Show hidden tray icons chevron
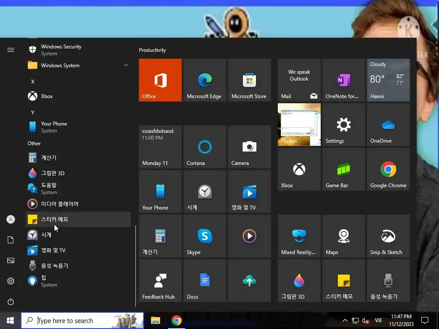The height and width of the screenshot is (329, 439). (x=345, y=320)
